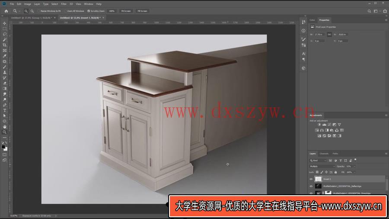Switch to the Color panel tab
Image resolution: width=389 pixels, height=219 pixels.
(x=312, y=20)
